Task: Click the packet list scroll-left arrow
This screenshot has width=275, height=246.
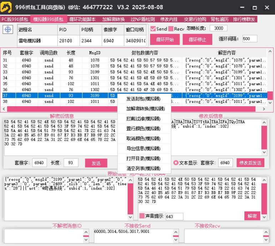Action: pos(4,109)
